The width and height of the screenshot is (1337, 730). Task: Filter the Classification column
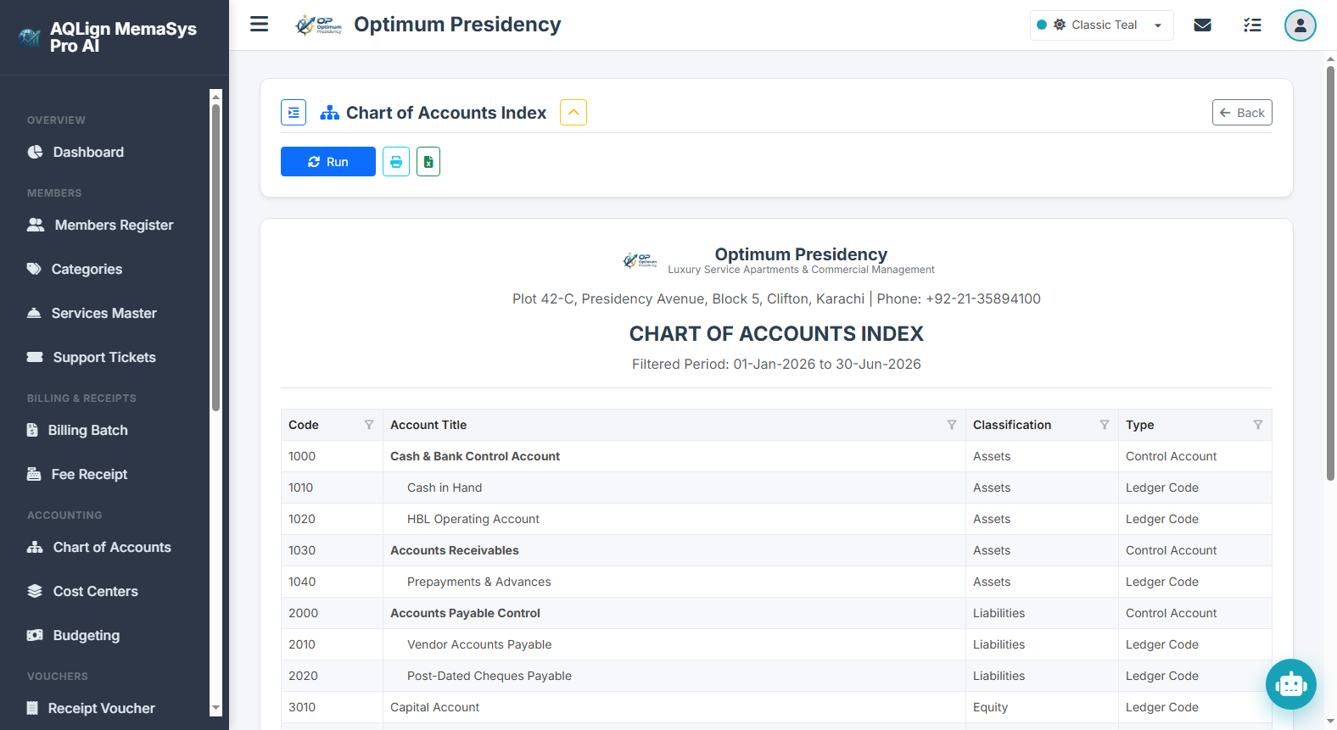1105,425
